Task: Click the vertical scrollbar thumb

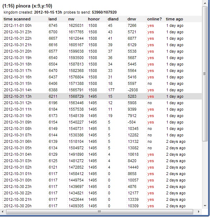Action: [205, 74]
